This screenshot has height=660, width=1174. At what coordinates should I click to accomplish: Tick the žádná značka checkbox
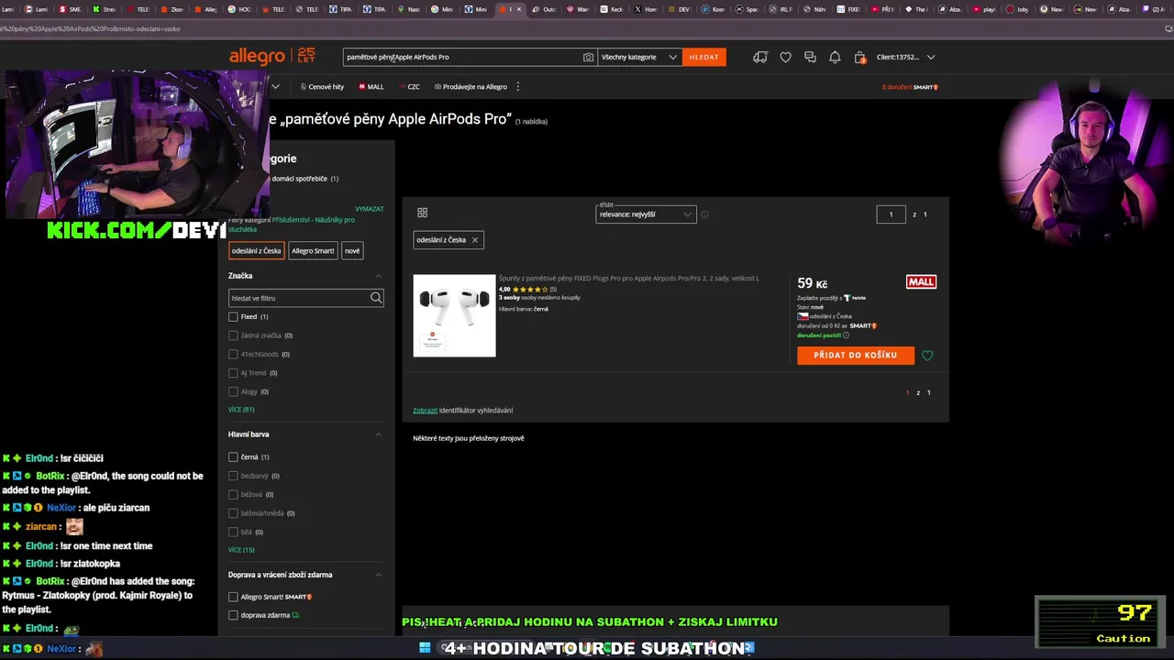pyautogui.click(x=233, y=335)
